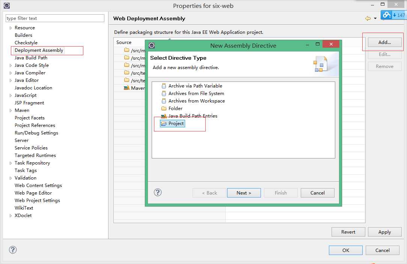Screen dimensions: 407x264
Task: Expand the Java Editor node
Action: [11, 80]
